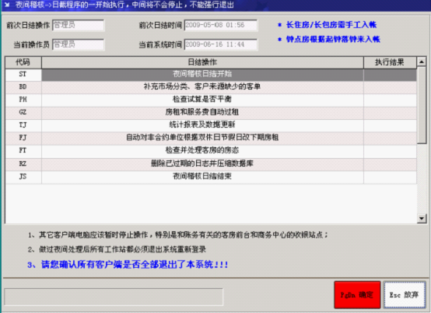Select the BD 补充市场分类 row
This screenshot has height=313, width=431.
(x=211, y=87)
